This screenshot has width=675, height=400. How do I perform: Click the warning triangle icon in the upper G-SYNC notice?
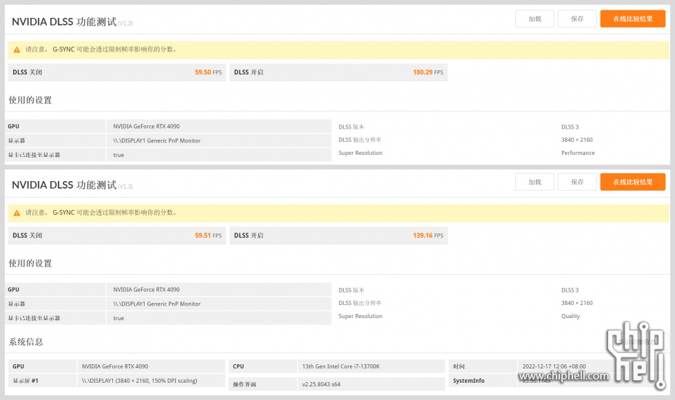(x=17, y=50)
